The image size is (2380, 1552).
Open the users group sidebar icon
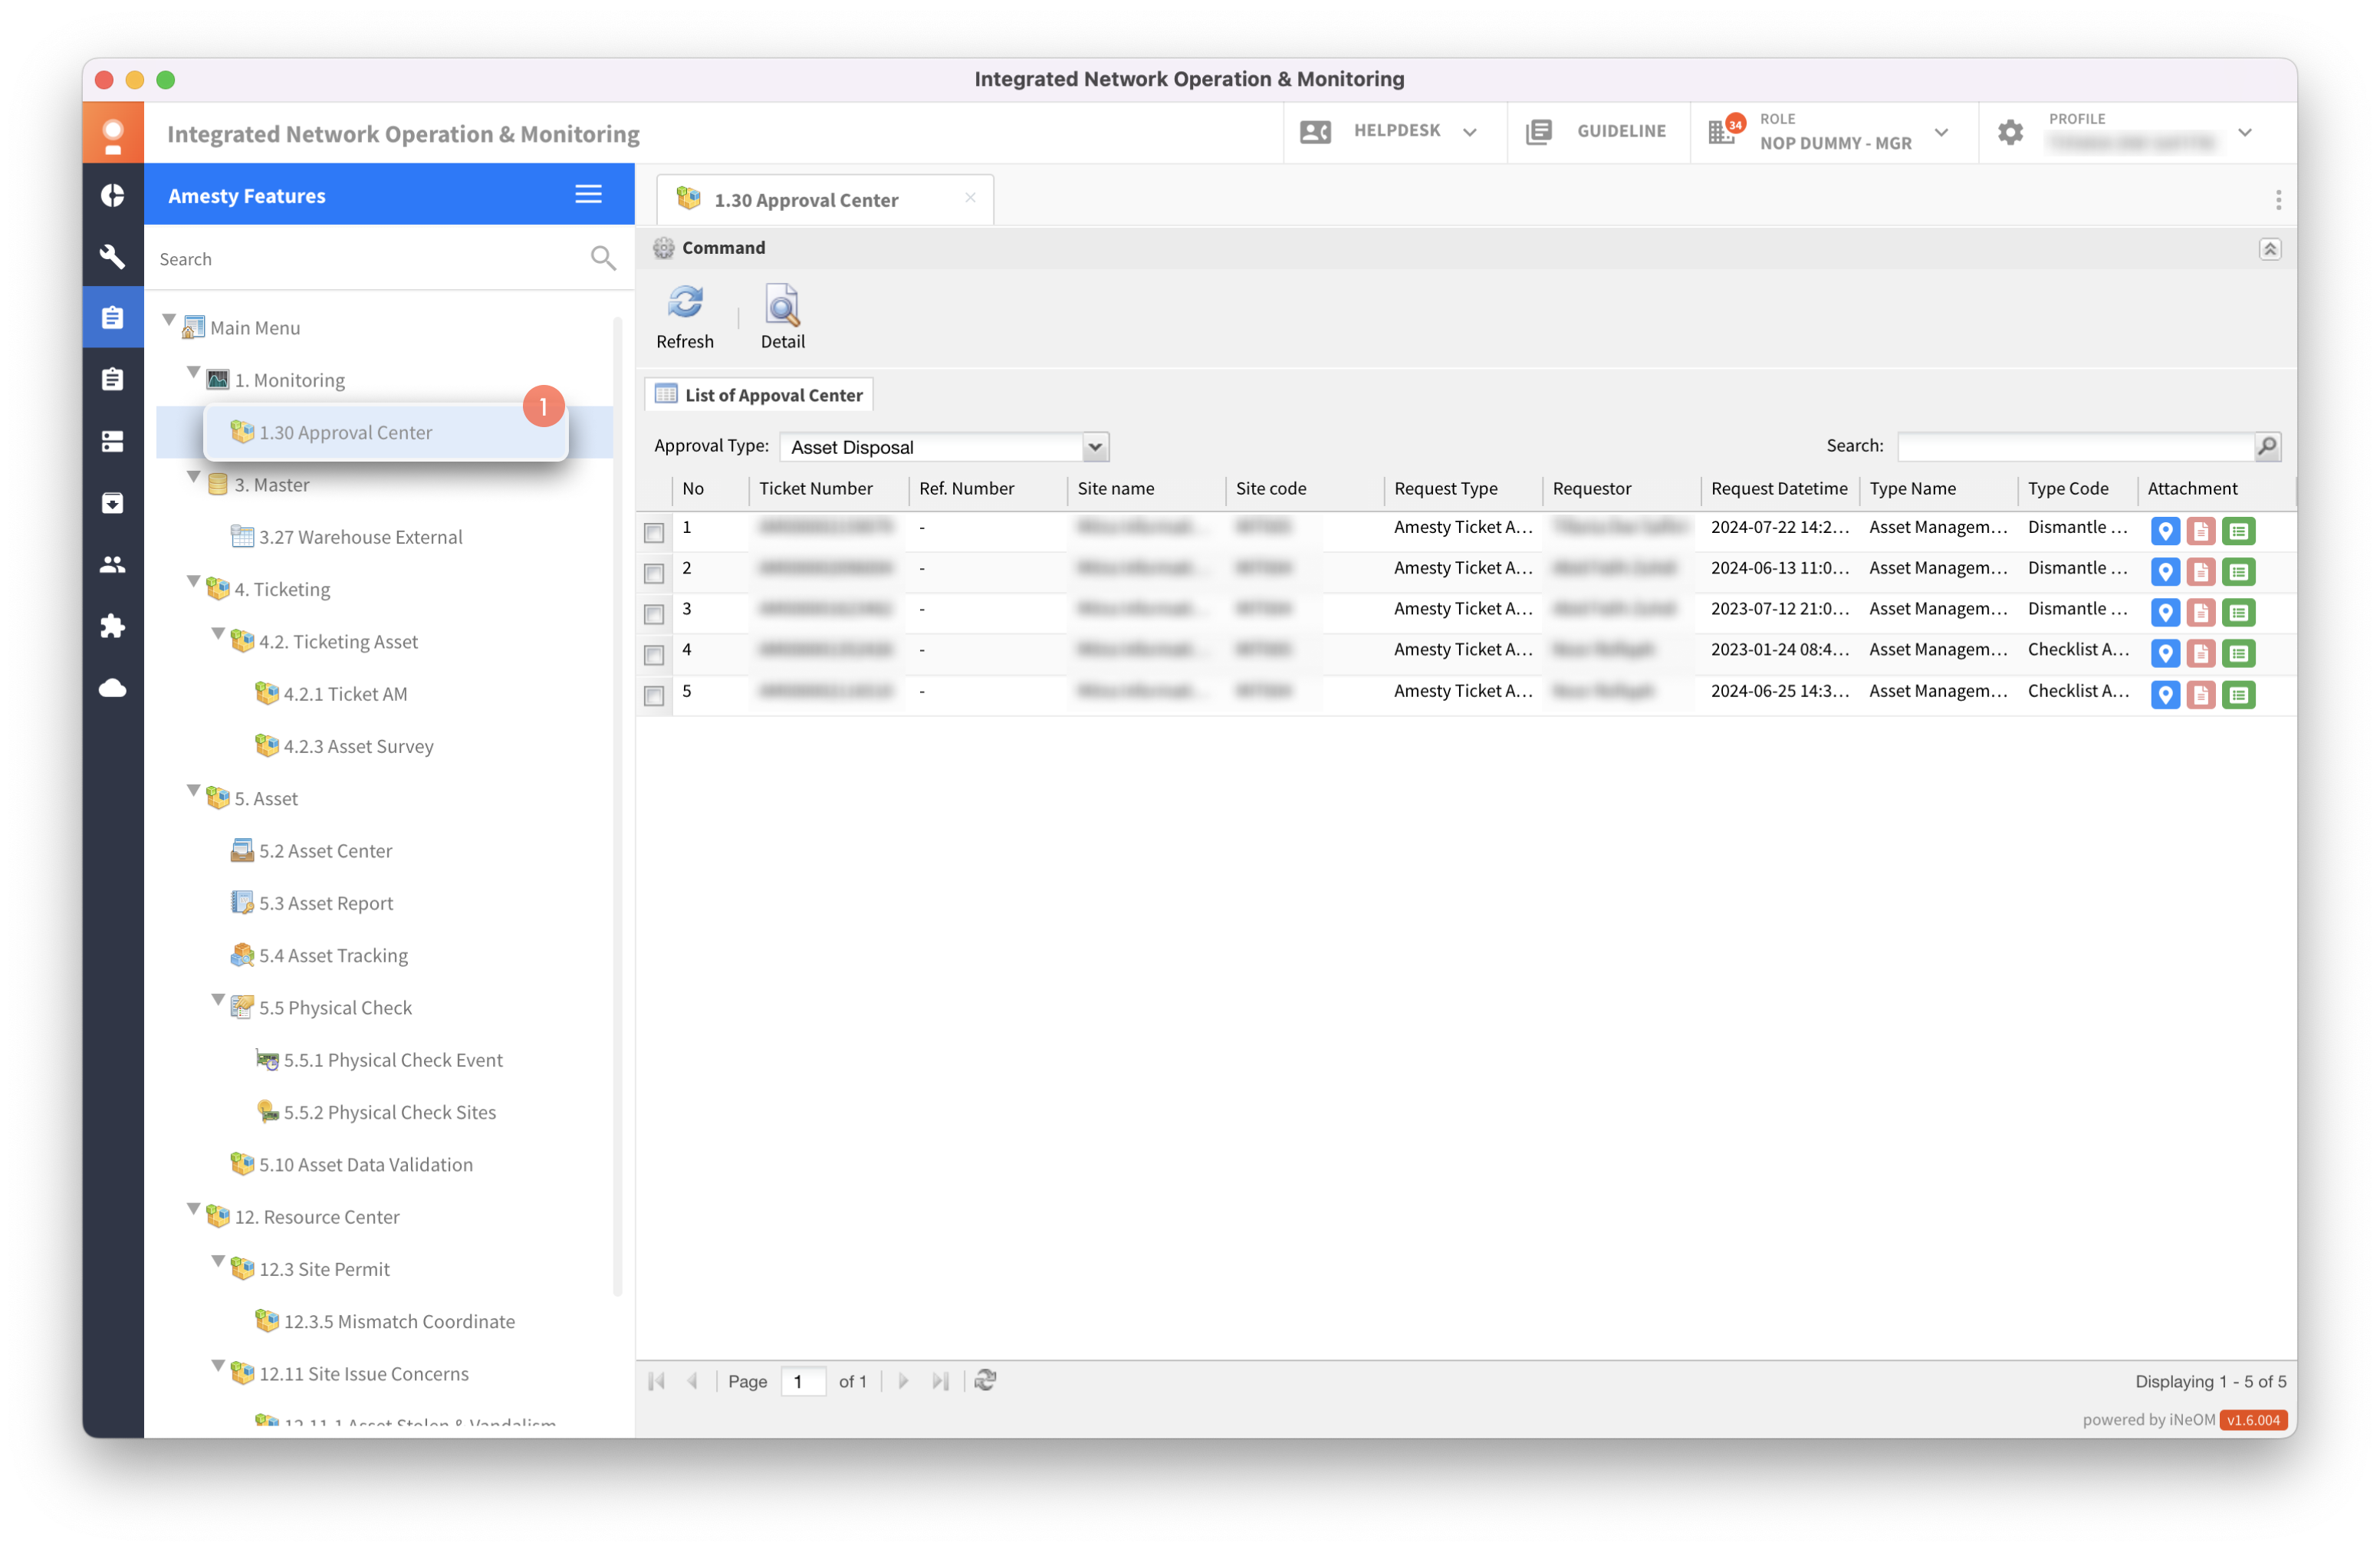pyautogui.click(x=112, y=565)
